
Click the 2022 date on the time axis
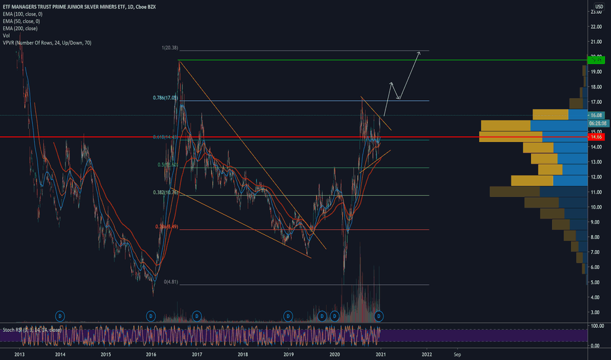(x=427, y=354)
